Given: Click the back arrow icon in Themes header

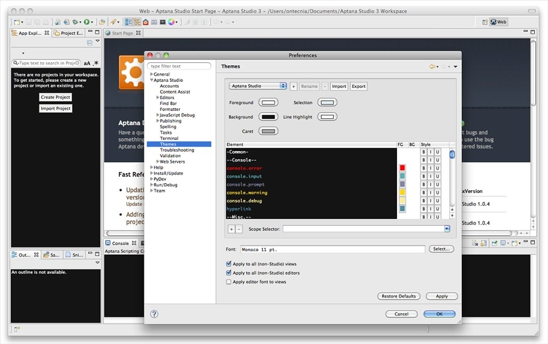Looking at the screenshot, I should (432, 66).
